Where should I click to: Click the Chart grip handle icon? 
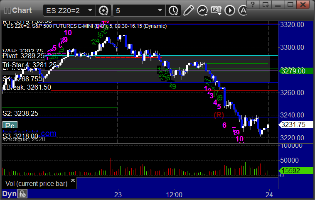(x=7, y=10)
